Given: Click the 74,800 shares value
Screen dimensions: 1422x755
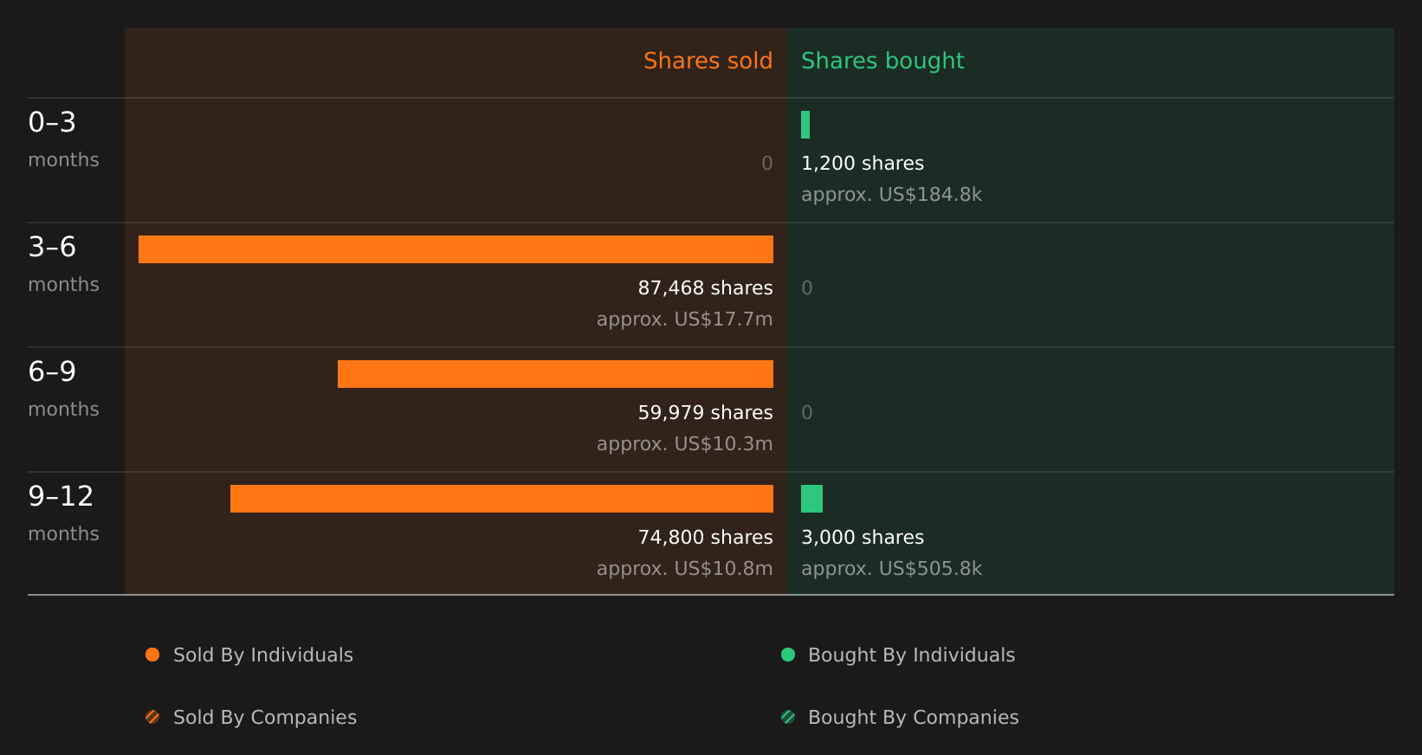Looking at the screenshot, I should pos(705,537).
